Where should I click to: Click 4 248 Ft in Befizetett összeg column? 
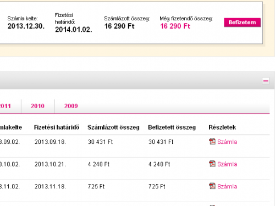pyautogui.click(x=159, y=164)
